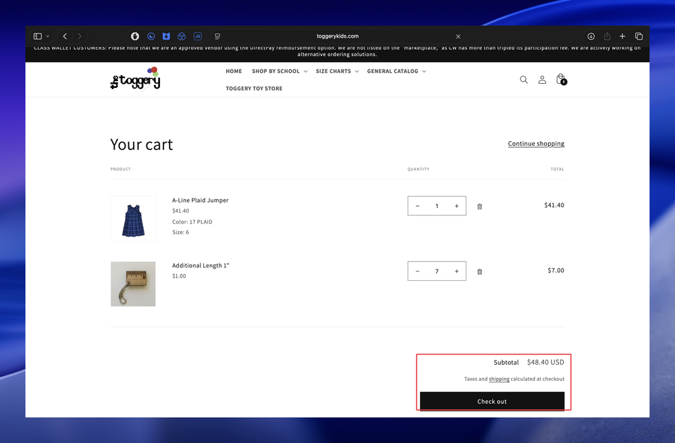Open the A-Line Plaid Jumper thumbnail
This screenshot has height=443, width=675.
(133, 219)
